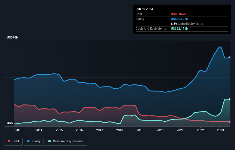The width and height of the screenshot is (235, 150).
Task: Click the Cash And Equivalents tooltip label
Action: [151, 29]
